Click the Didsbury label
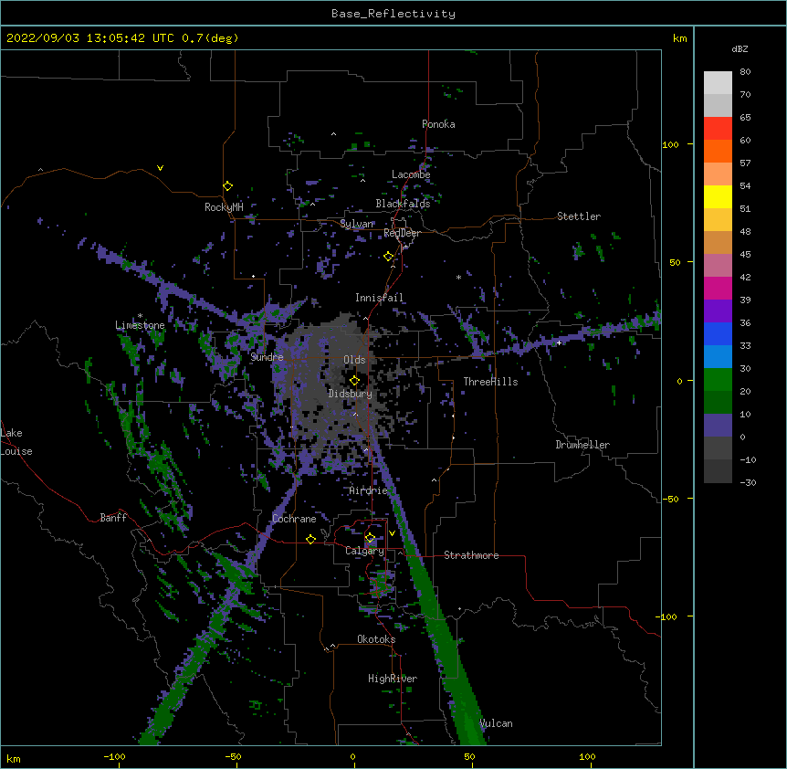This screenshot has width=787, height=769. point(351,394)
